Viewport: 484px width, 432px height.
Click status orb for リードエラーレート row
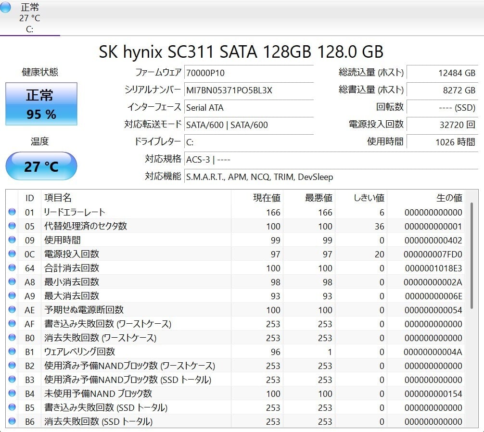(12, 212)
